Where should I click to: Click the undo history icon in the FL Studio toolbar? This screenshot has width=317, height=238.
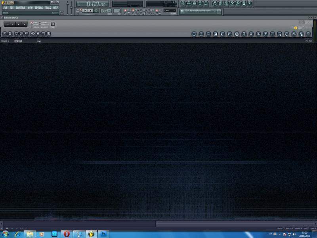coord(215,4)
